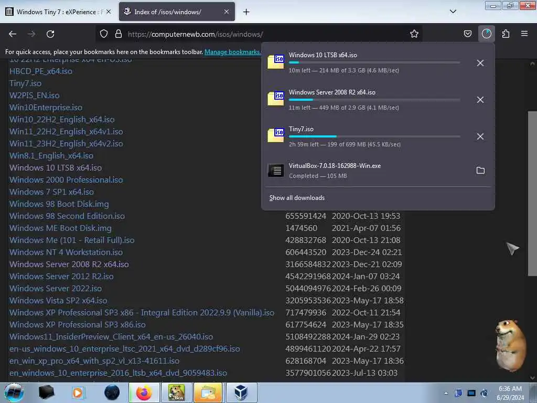Open a new tab with the plus button

point(246,12)
